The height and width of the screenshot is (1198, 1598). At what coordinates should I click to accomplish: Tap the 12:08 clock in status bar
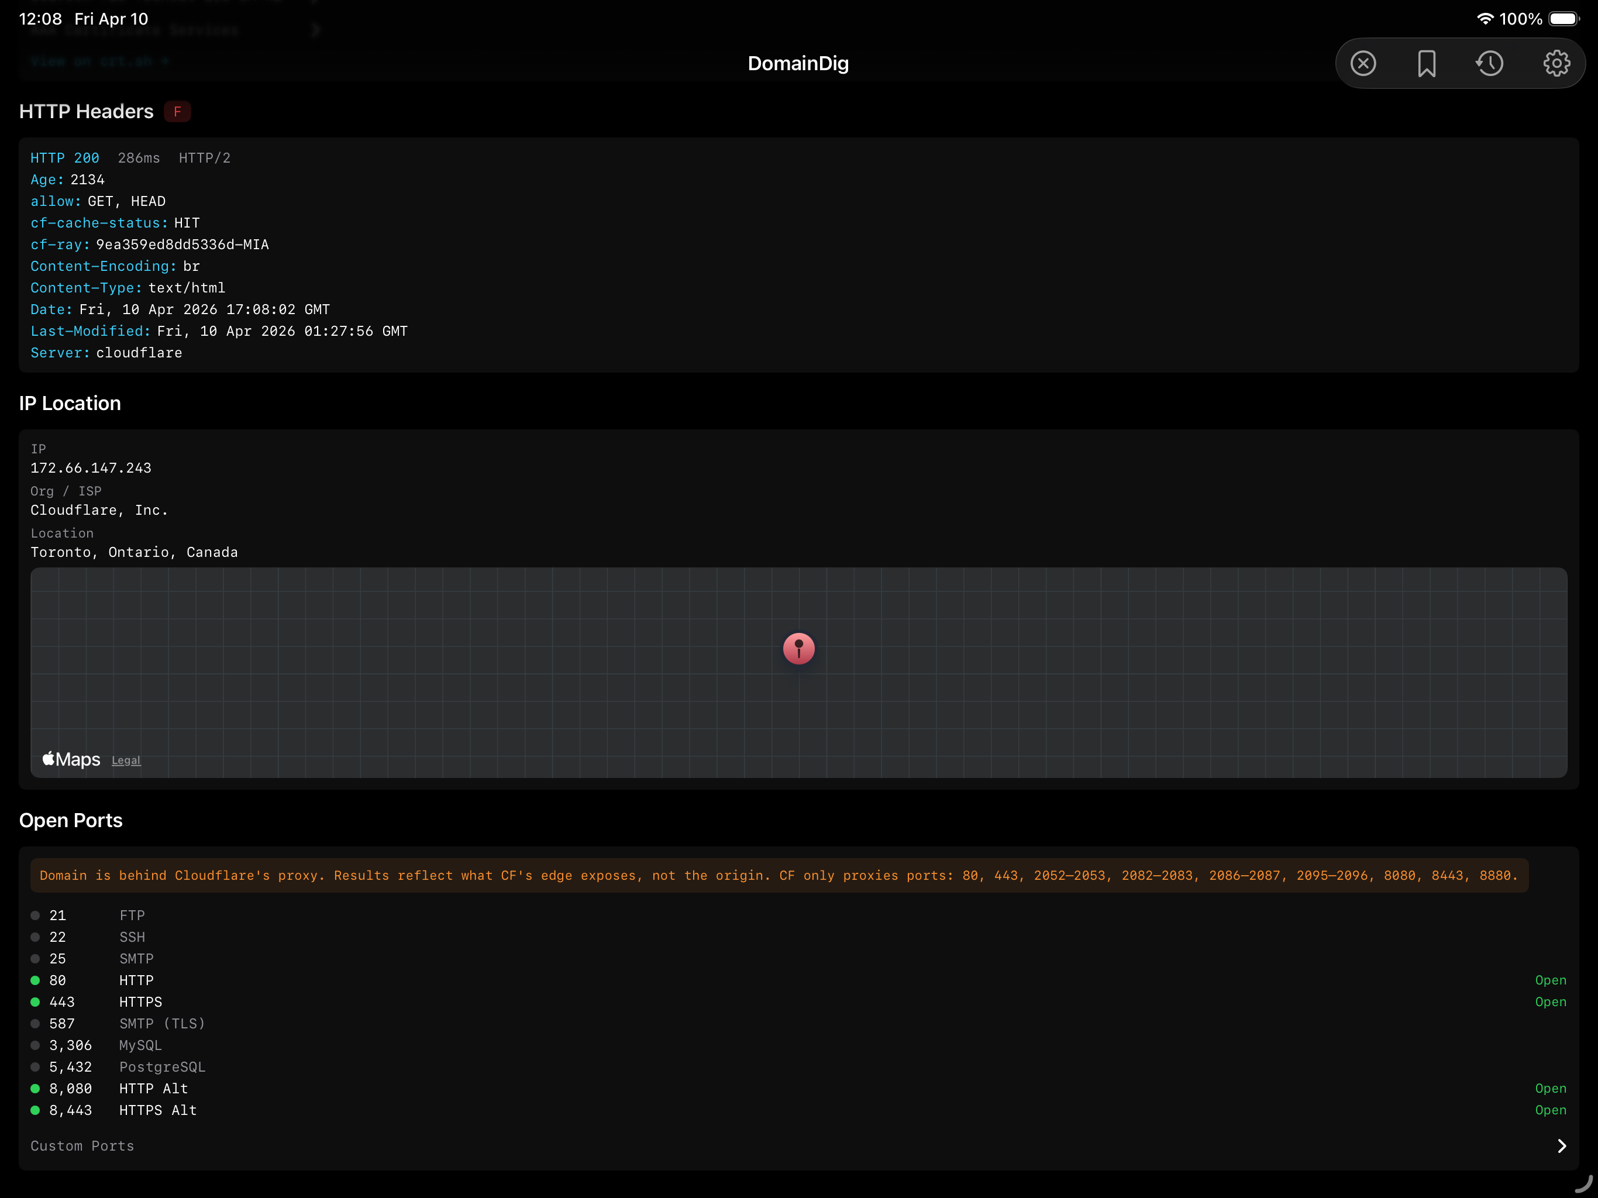[x=40, y=19]
